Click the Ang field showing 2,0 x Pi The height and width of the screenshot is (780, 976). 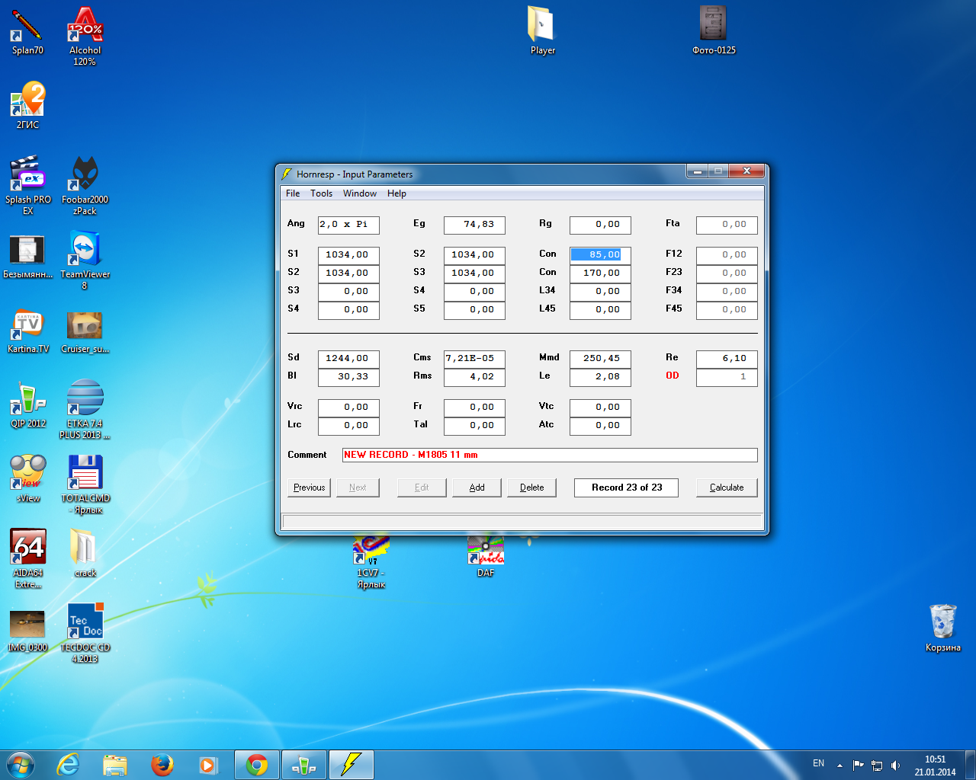coord(348,225)
